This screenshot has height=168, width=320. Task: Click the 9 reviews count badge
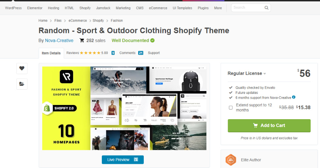click(113, 53)
